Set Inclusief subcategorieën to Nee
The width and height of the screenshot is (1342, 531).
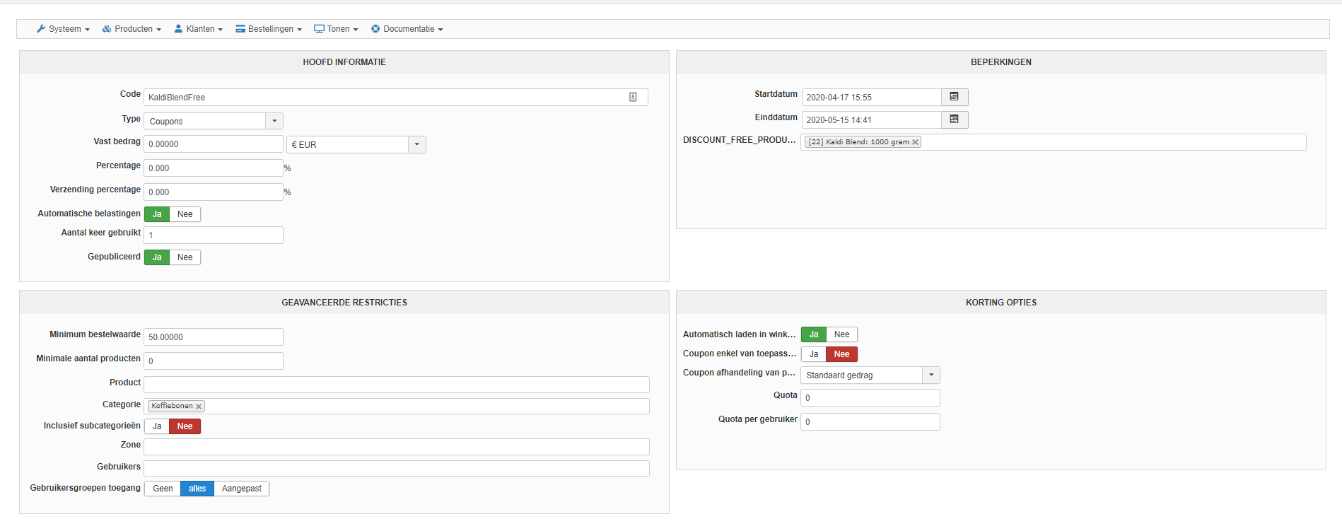coord(185,426)
